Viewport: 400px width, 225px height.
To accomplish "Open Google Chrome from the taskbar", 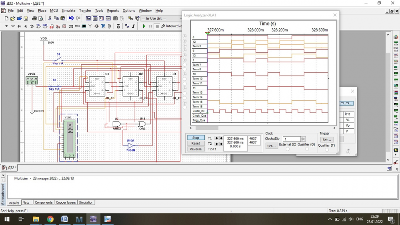I will (50, 219).
